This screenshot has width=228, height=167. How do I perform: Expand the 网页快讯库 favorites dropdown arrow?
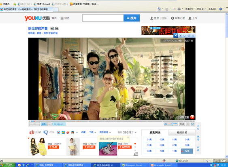(x=67, y=4)
